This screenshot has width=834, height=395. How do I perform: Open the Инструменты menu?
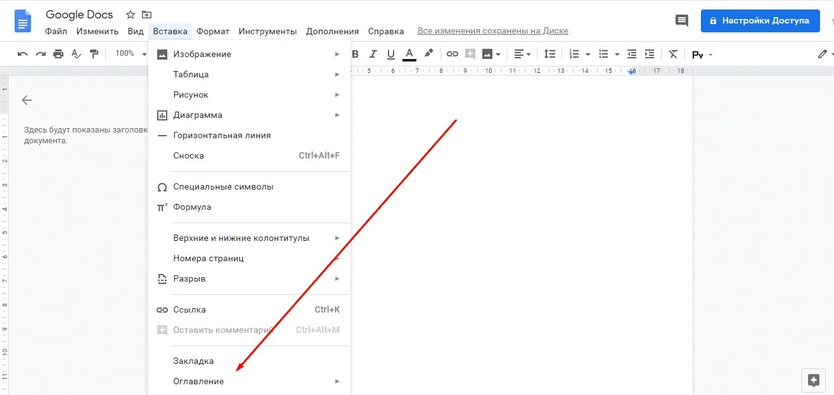267,31
